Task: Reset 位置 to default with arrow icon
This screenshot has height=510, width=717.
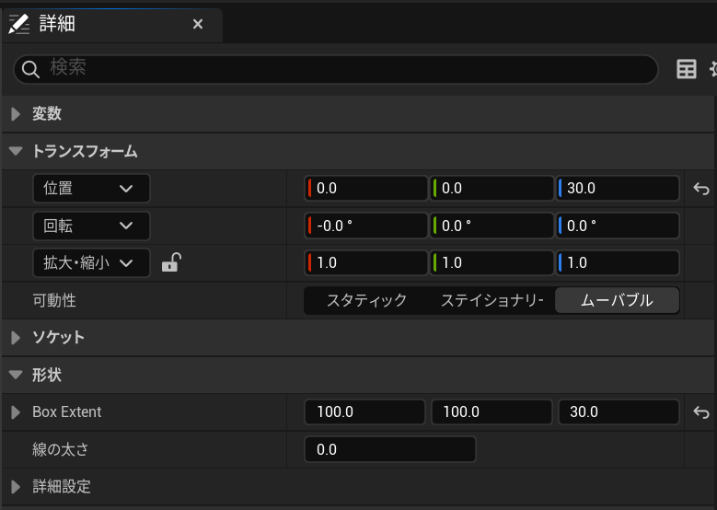Action: (x=700, y=189)
